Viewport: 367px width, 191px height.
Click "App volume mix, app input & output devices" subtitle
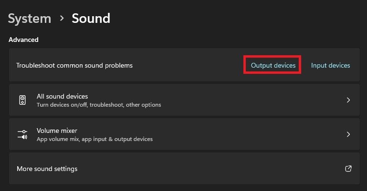click(94, 139)
